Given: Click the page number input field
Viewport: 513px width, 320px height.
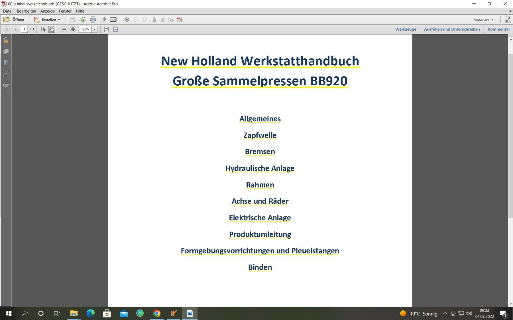Looking at the screenshot, I should 24,29.
